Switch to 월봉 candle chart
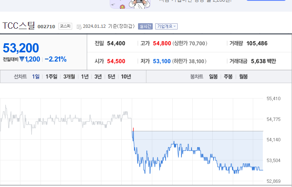 point(243,76)
